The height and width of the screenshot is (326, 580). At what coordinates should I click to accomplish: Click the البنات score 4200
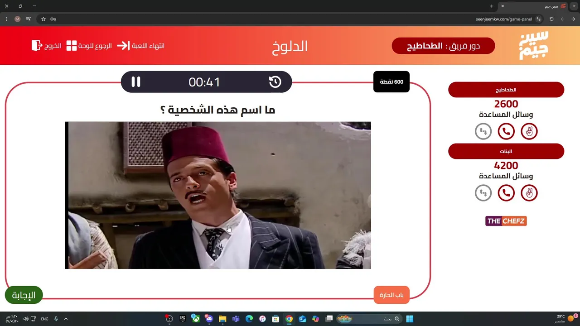[506, 166]
